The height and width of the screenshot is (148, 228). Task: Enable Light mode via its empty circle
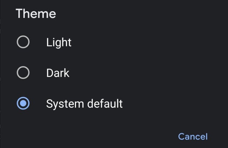[x=23, y=43]
